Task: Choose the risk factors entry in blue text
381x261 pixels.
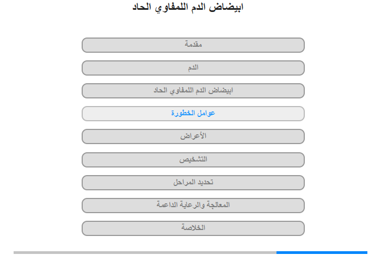Action: [193, 113]
